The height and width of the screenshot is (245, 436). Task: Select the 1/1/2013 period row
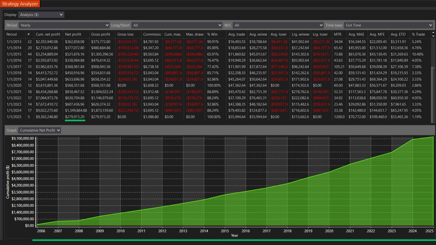pos(218,42)
